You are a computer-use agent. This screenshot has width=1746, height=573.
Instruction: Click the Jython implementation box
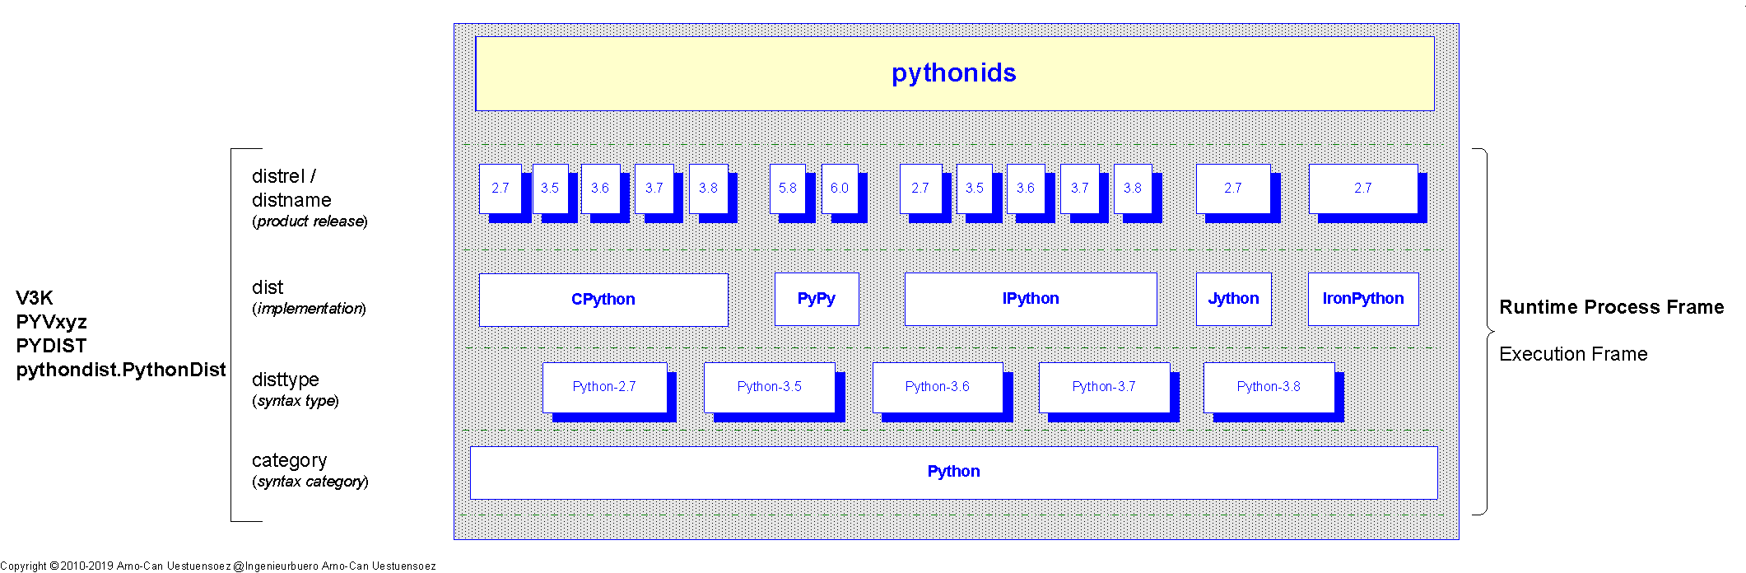(x=1233, y=299)
